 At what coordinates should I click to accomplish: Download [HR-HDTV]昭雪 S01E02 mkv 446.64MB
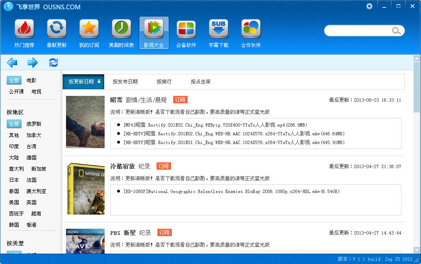(234, 134)
